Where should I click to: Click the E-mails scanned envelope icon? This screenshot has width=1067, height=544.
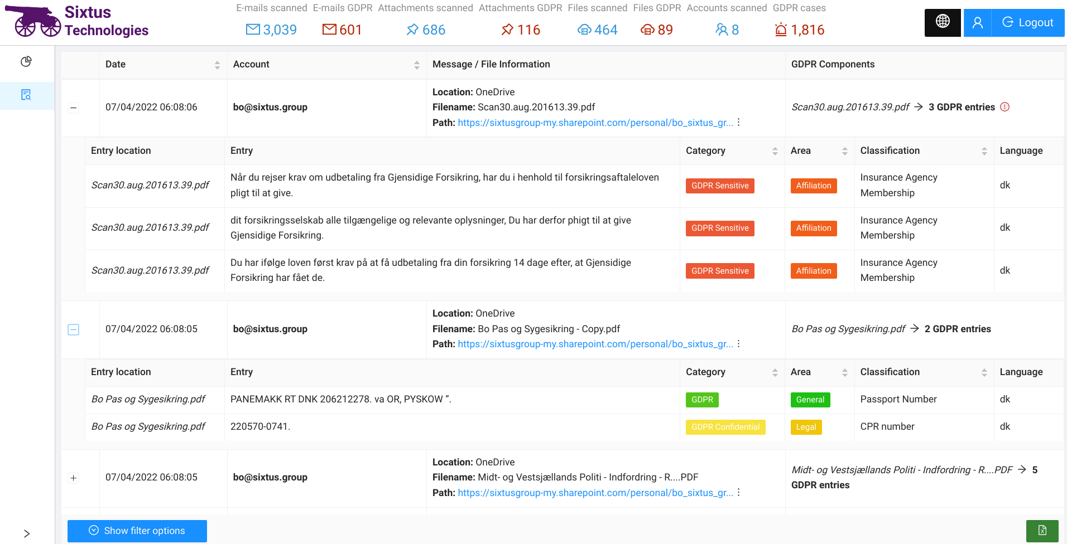coord(253,30)
